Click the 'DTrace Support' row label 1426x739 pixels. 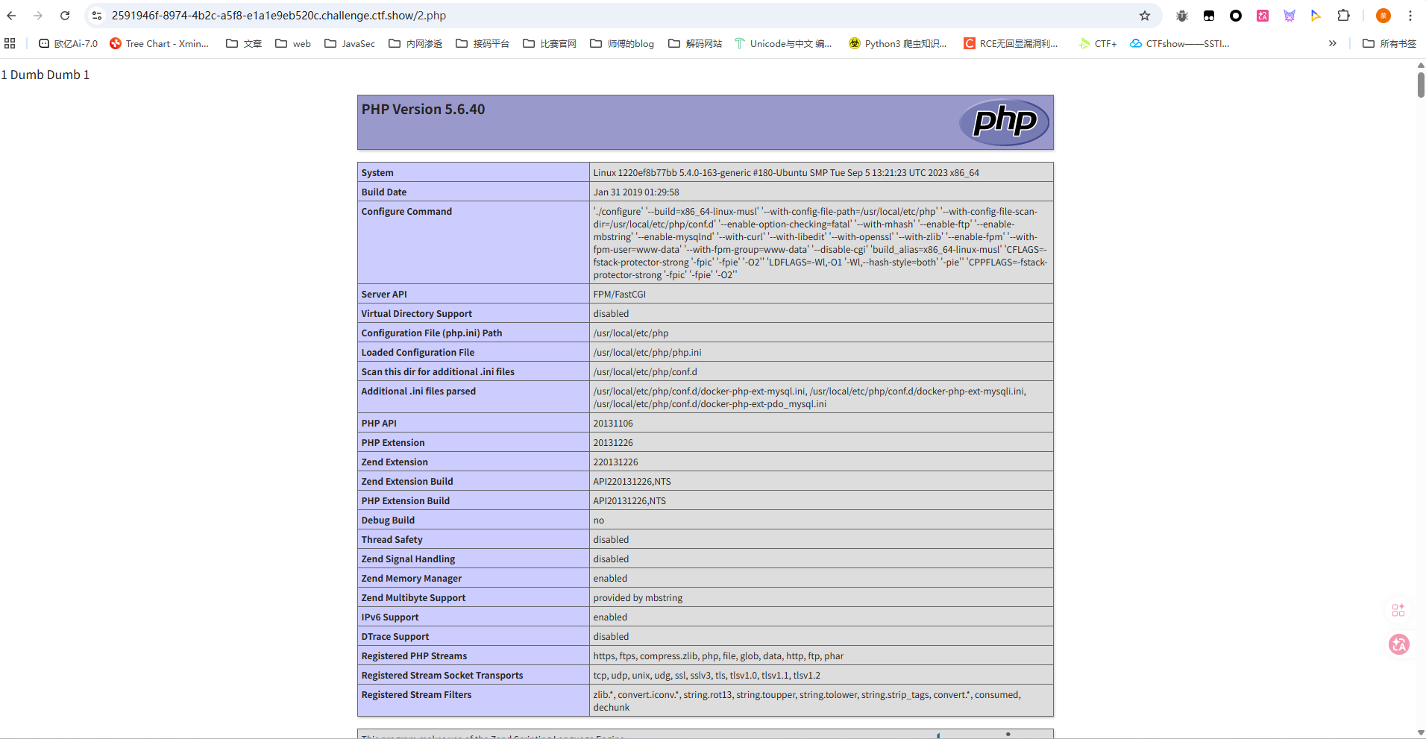pyautogui.click(x=395, y=636)
